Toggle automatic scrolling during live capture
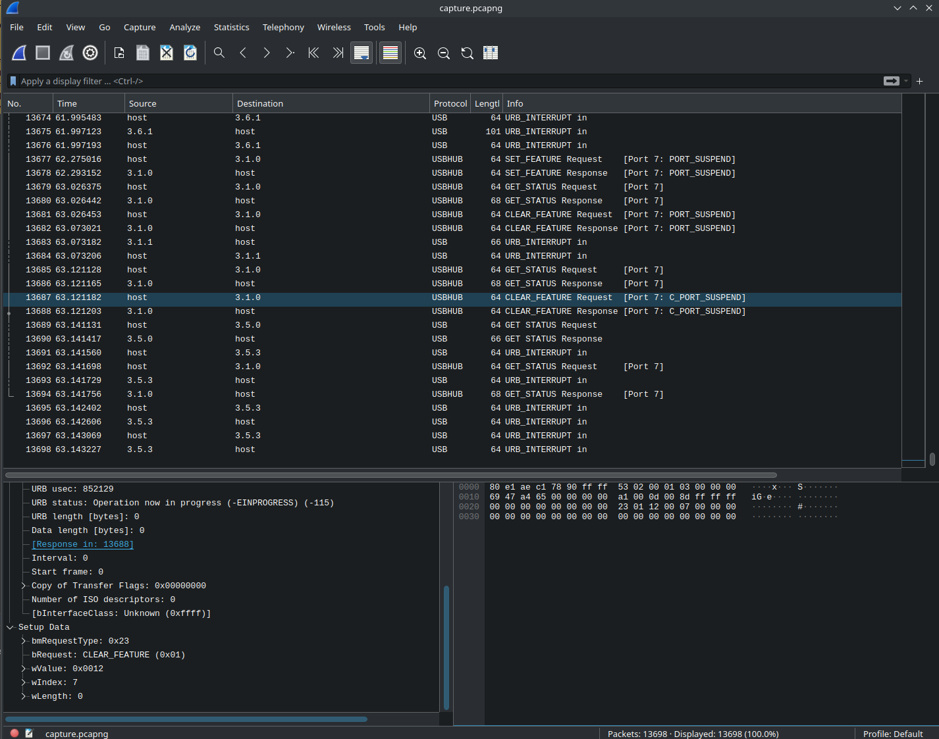 click(362, 53)
